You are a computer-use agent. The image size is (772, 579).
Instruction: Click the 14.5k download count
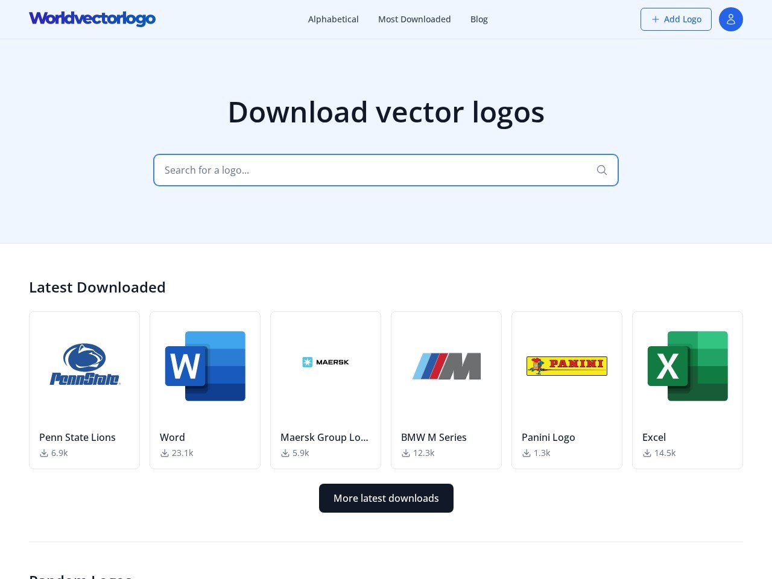tap(665, 453)
